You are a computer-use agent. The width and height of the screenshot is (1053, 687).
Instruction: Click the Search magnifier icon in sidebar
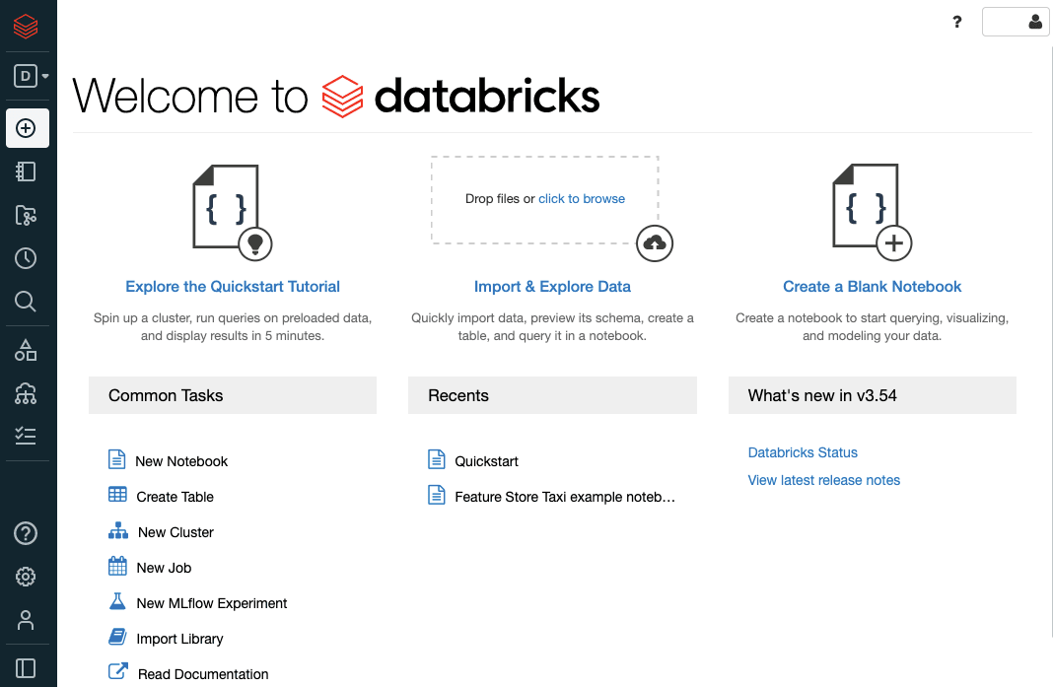(x=26, y=302)
